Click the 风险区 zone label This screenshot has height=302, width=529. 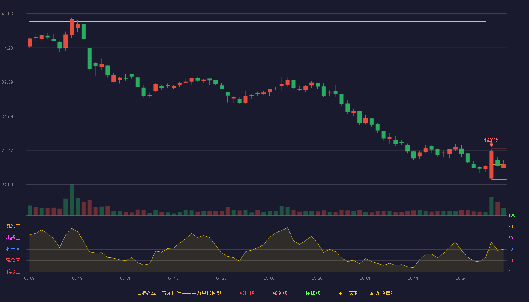pyautogui.click(x=13, y=226)
